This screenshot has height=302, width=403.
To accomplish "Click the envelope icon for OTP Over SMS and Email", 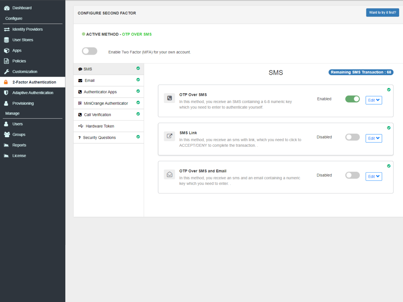I will coord(169,175).
